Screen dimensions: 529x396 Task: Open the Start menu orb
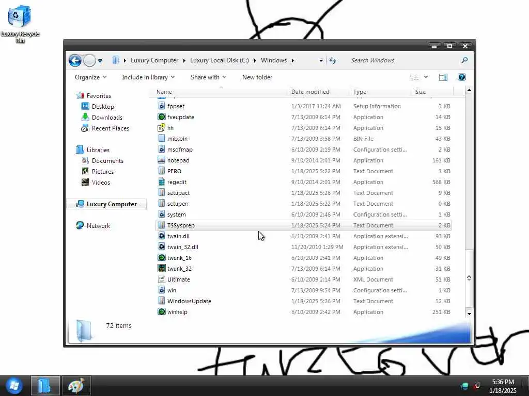(13, 386)
